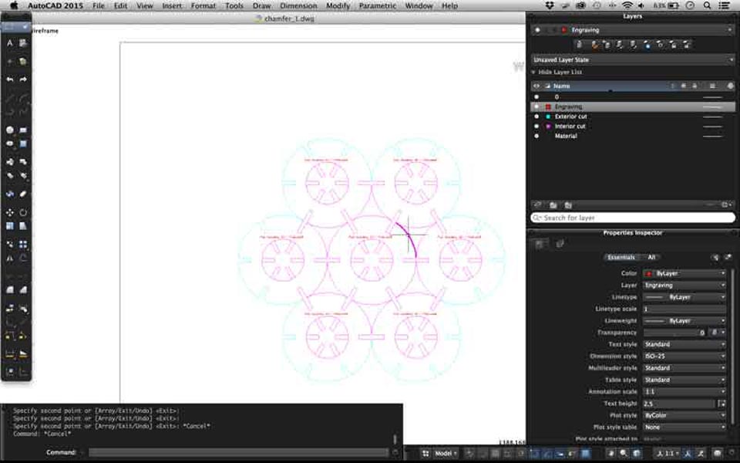Select the Rectangular Array tool
The image size is (740, 463).
23,245
